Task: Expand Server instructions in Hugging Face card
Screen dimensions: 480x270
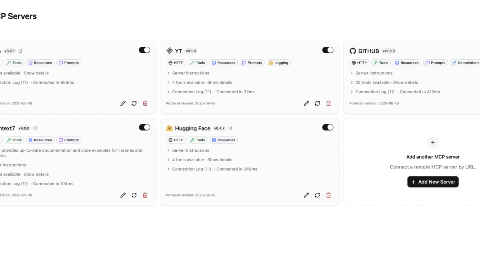Action: point(188,150)
